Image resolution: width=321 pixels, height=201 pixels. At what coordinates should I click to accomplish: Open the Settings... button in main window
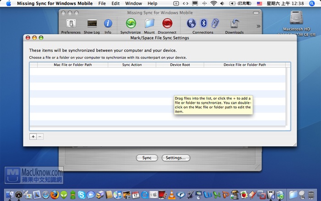click(x=176, y=158)
